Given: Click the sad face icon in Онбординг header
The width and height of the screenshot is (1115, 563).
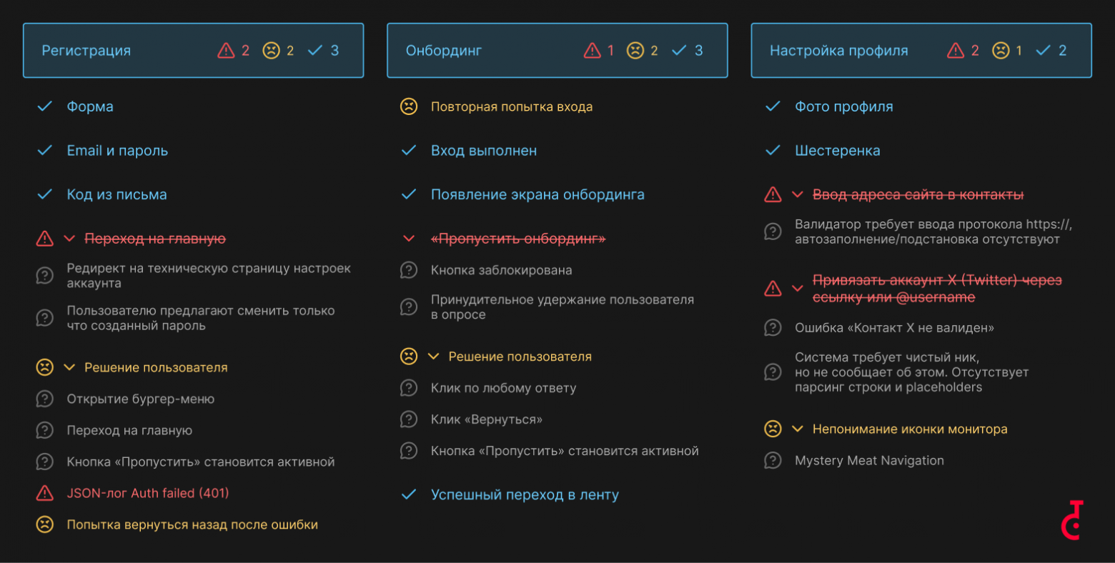Looking at the screenshot, I should [x=635, y=51].
